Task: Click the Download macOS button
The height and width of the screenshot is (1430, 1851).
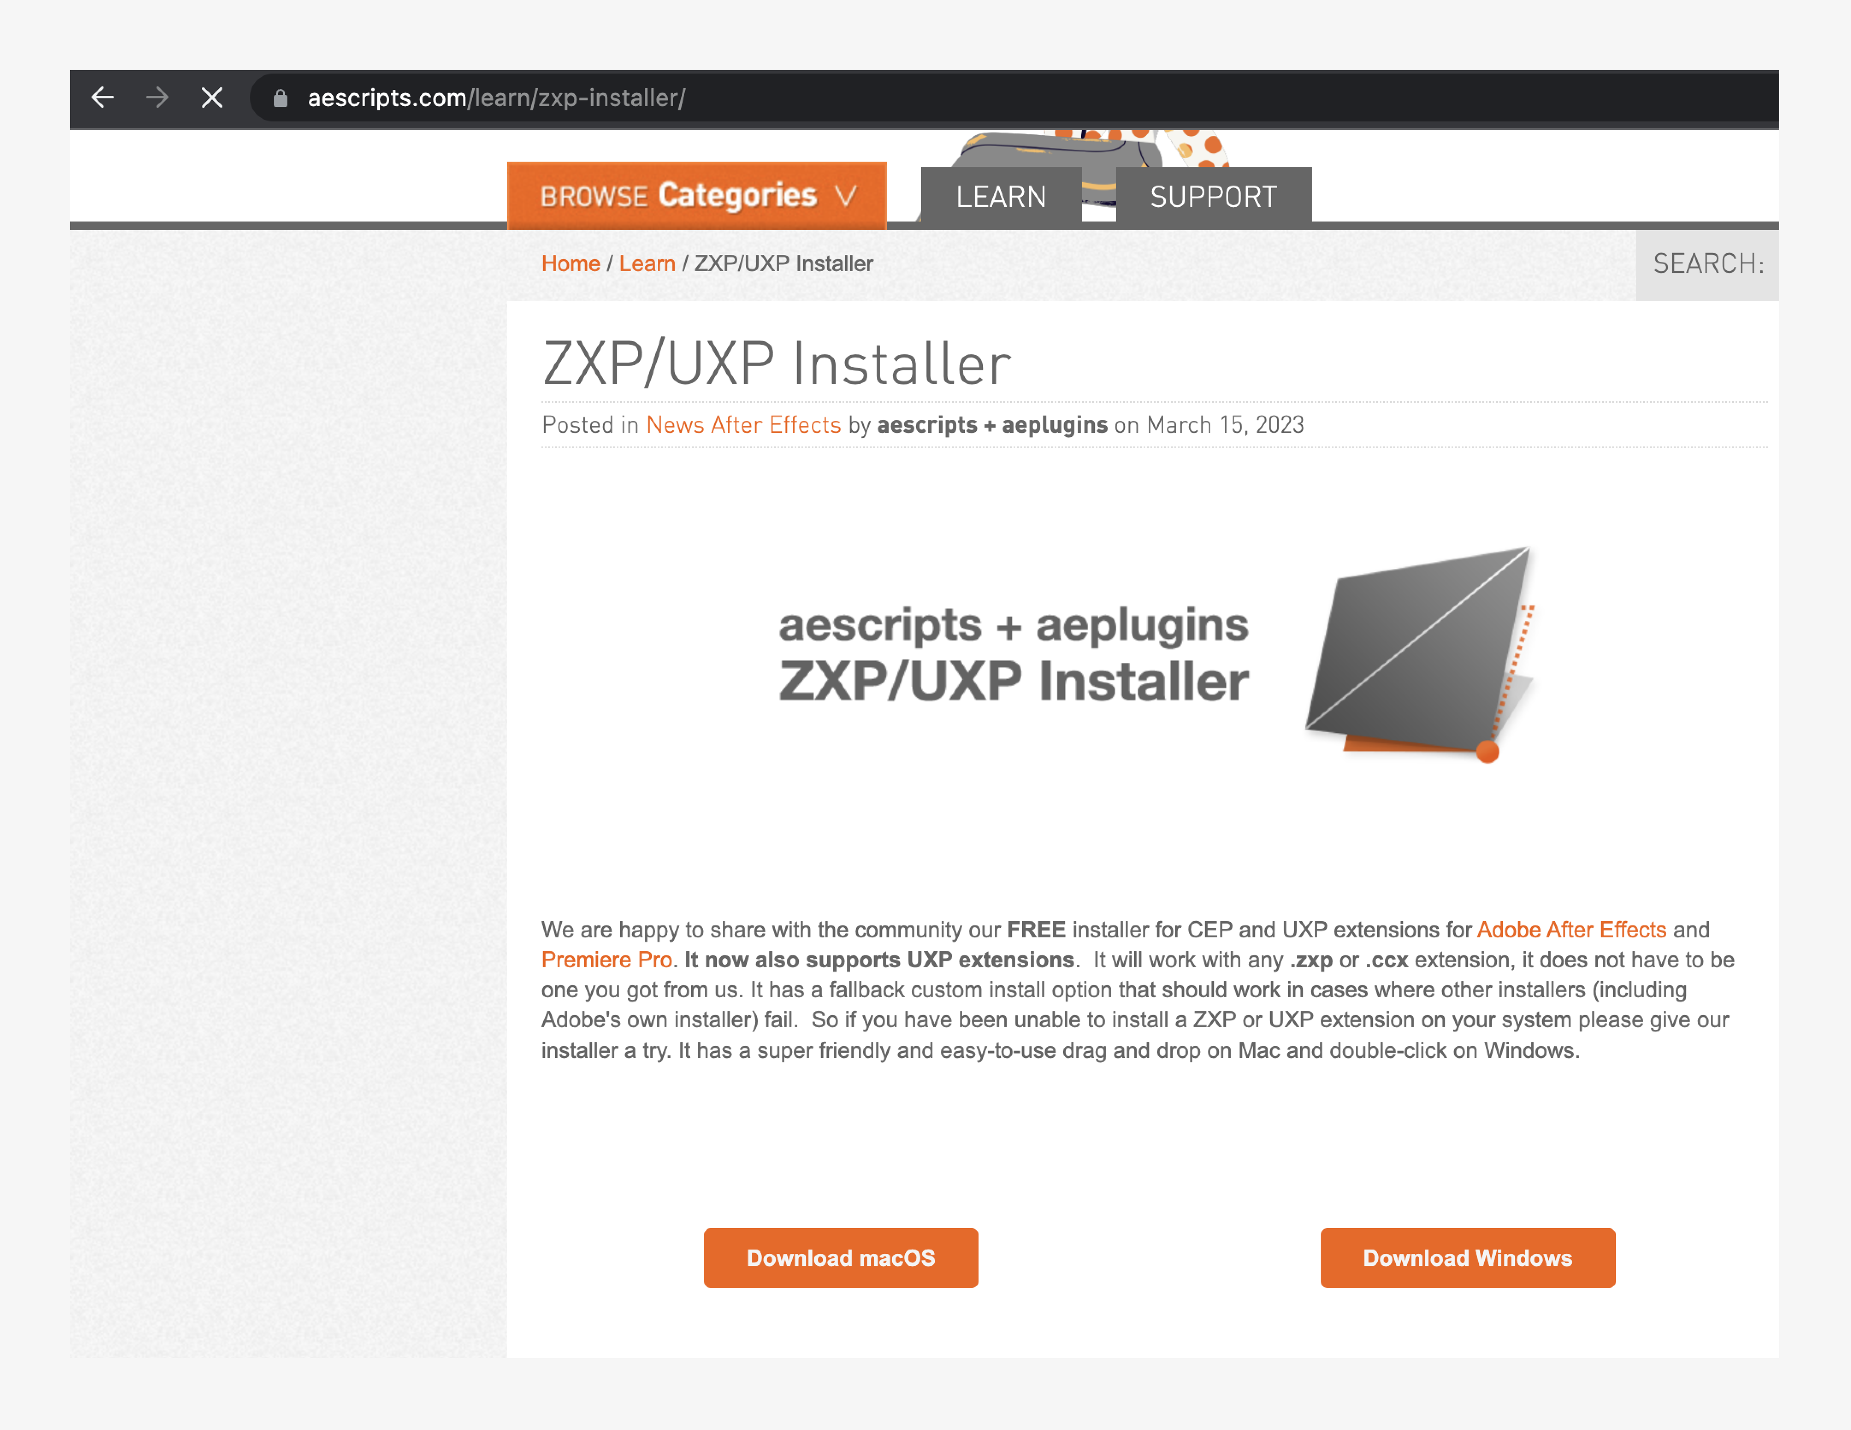Action: coord(841,1258)
